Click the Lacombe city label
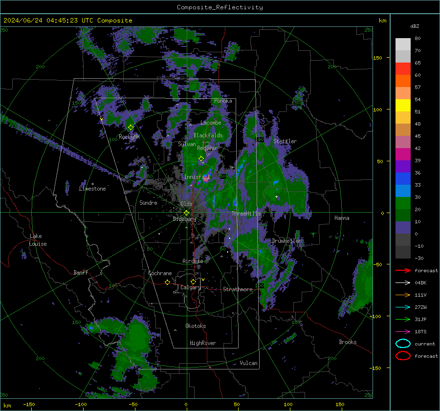This screenshot has height=411, width=440. [x=211, y=123]
